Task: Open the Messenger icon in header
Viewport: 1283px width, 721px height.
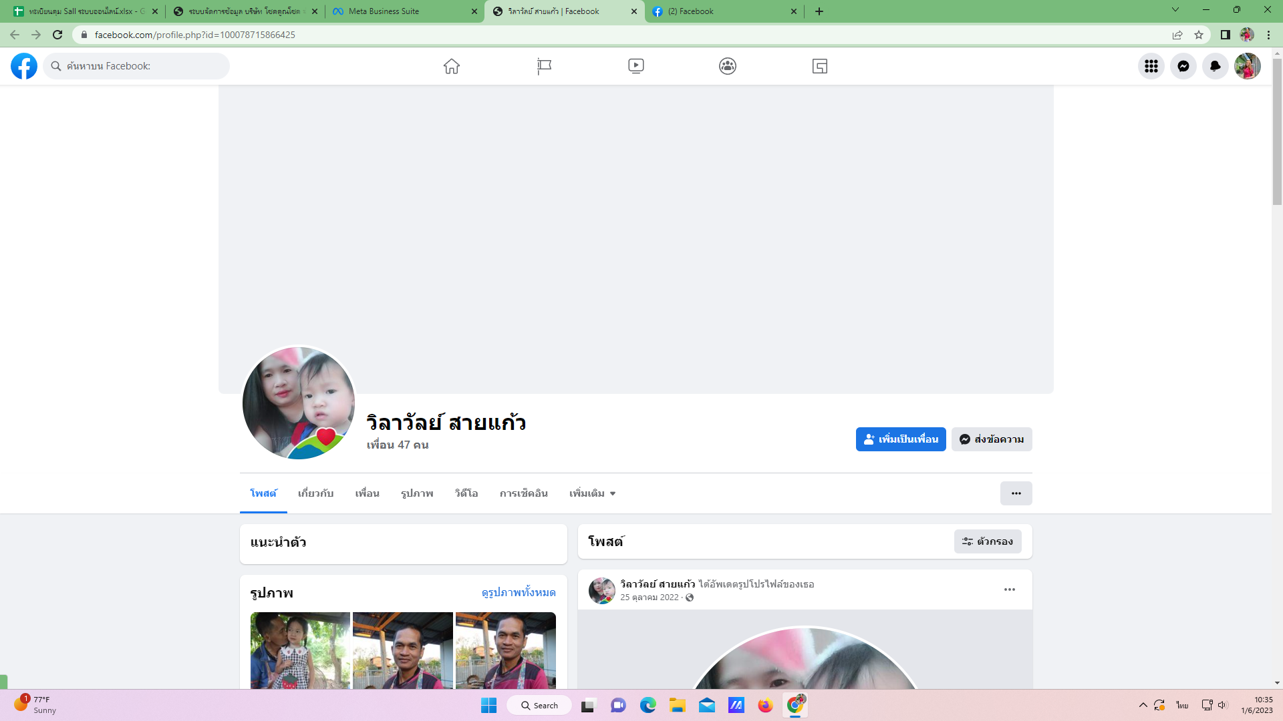Action: (x=1183, y=66)
